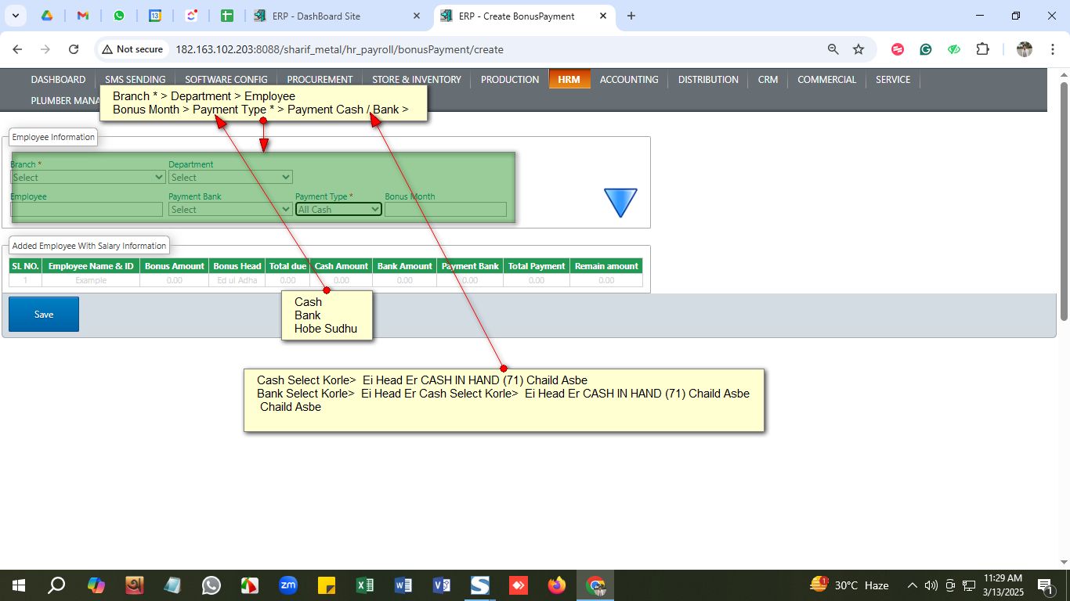Open the Extensions puzzle-piece menu
The height and width of the screenshot is (601, 1070).
[982, 49]
